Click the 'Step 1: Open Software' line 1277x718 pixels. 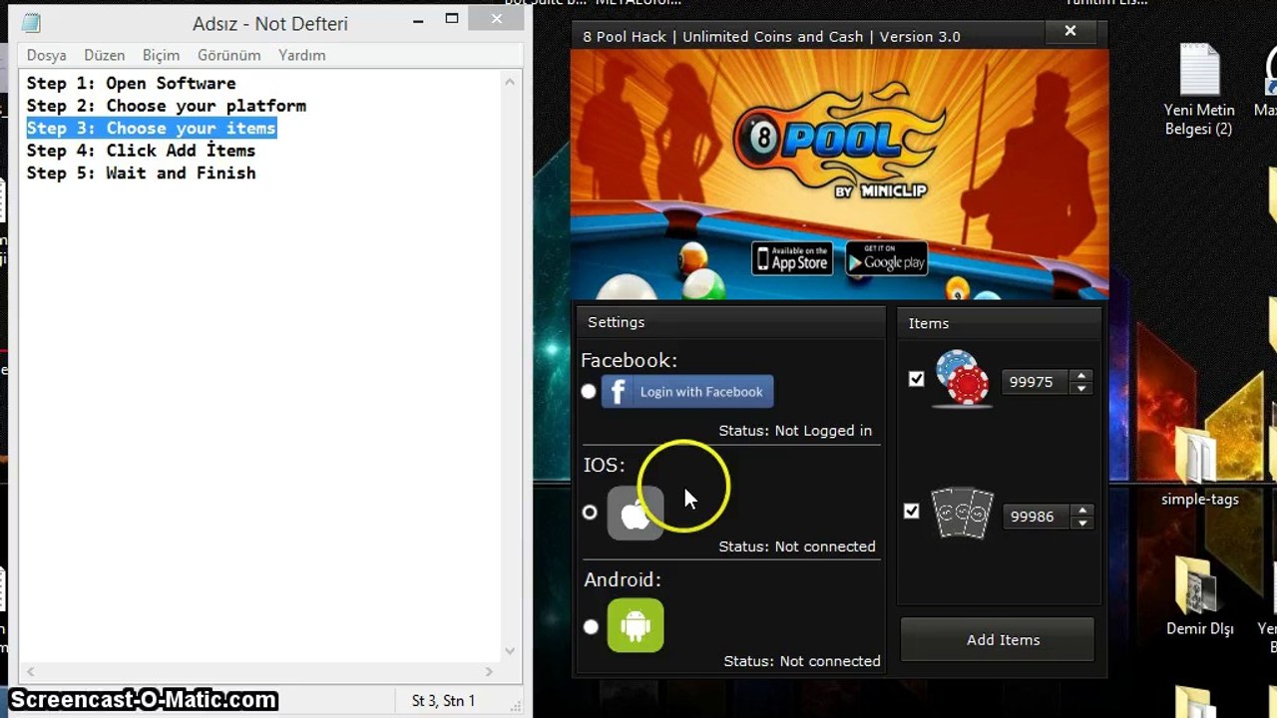click(132, 83)
